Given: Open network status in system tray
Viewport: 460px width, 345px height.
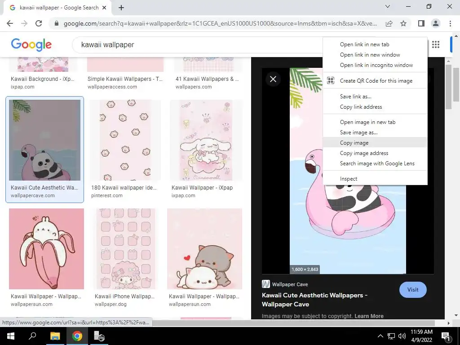Looking at the screenshot, I should pyautogui.click(x=391, y=336).
